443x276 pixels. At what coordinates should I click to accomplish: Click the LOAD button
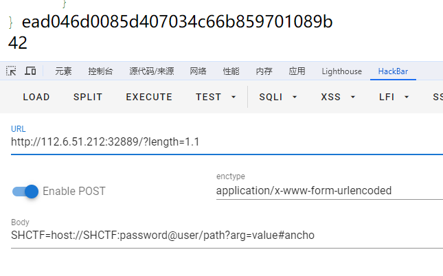pyautogui.click(x=36, y=97)
